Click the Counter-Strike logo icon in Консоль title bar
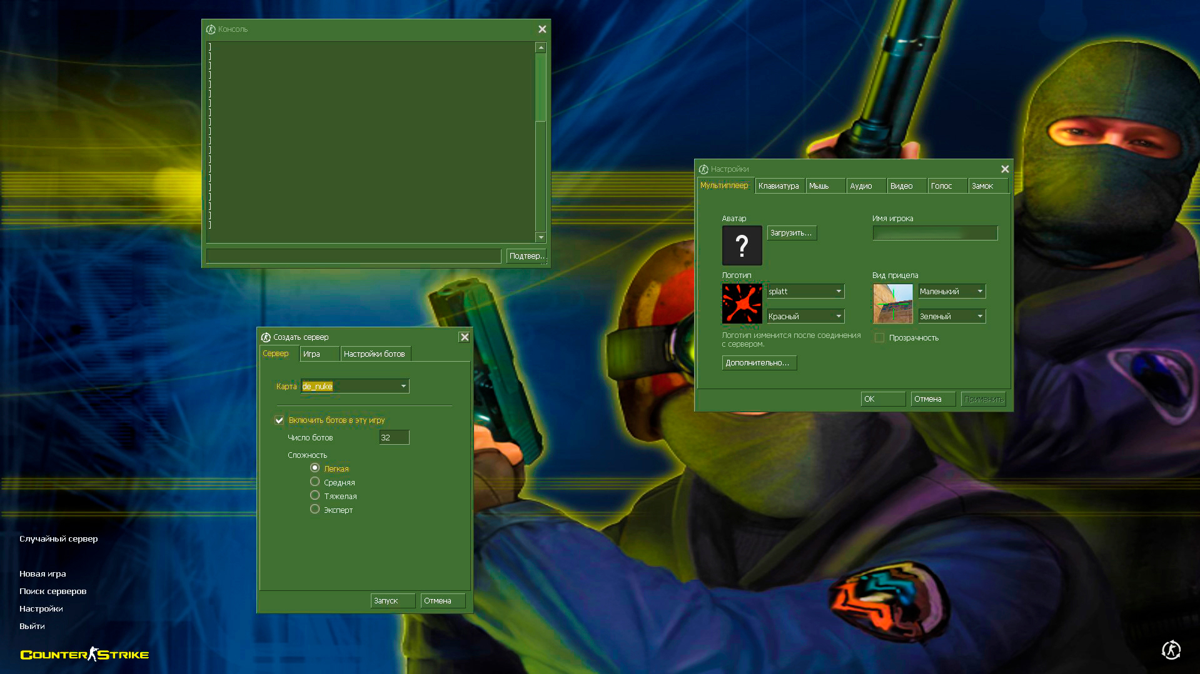Image resolution: width=1200 pixels, height=674 pixels. coord(210,29)
